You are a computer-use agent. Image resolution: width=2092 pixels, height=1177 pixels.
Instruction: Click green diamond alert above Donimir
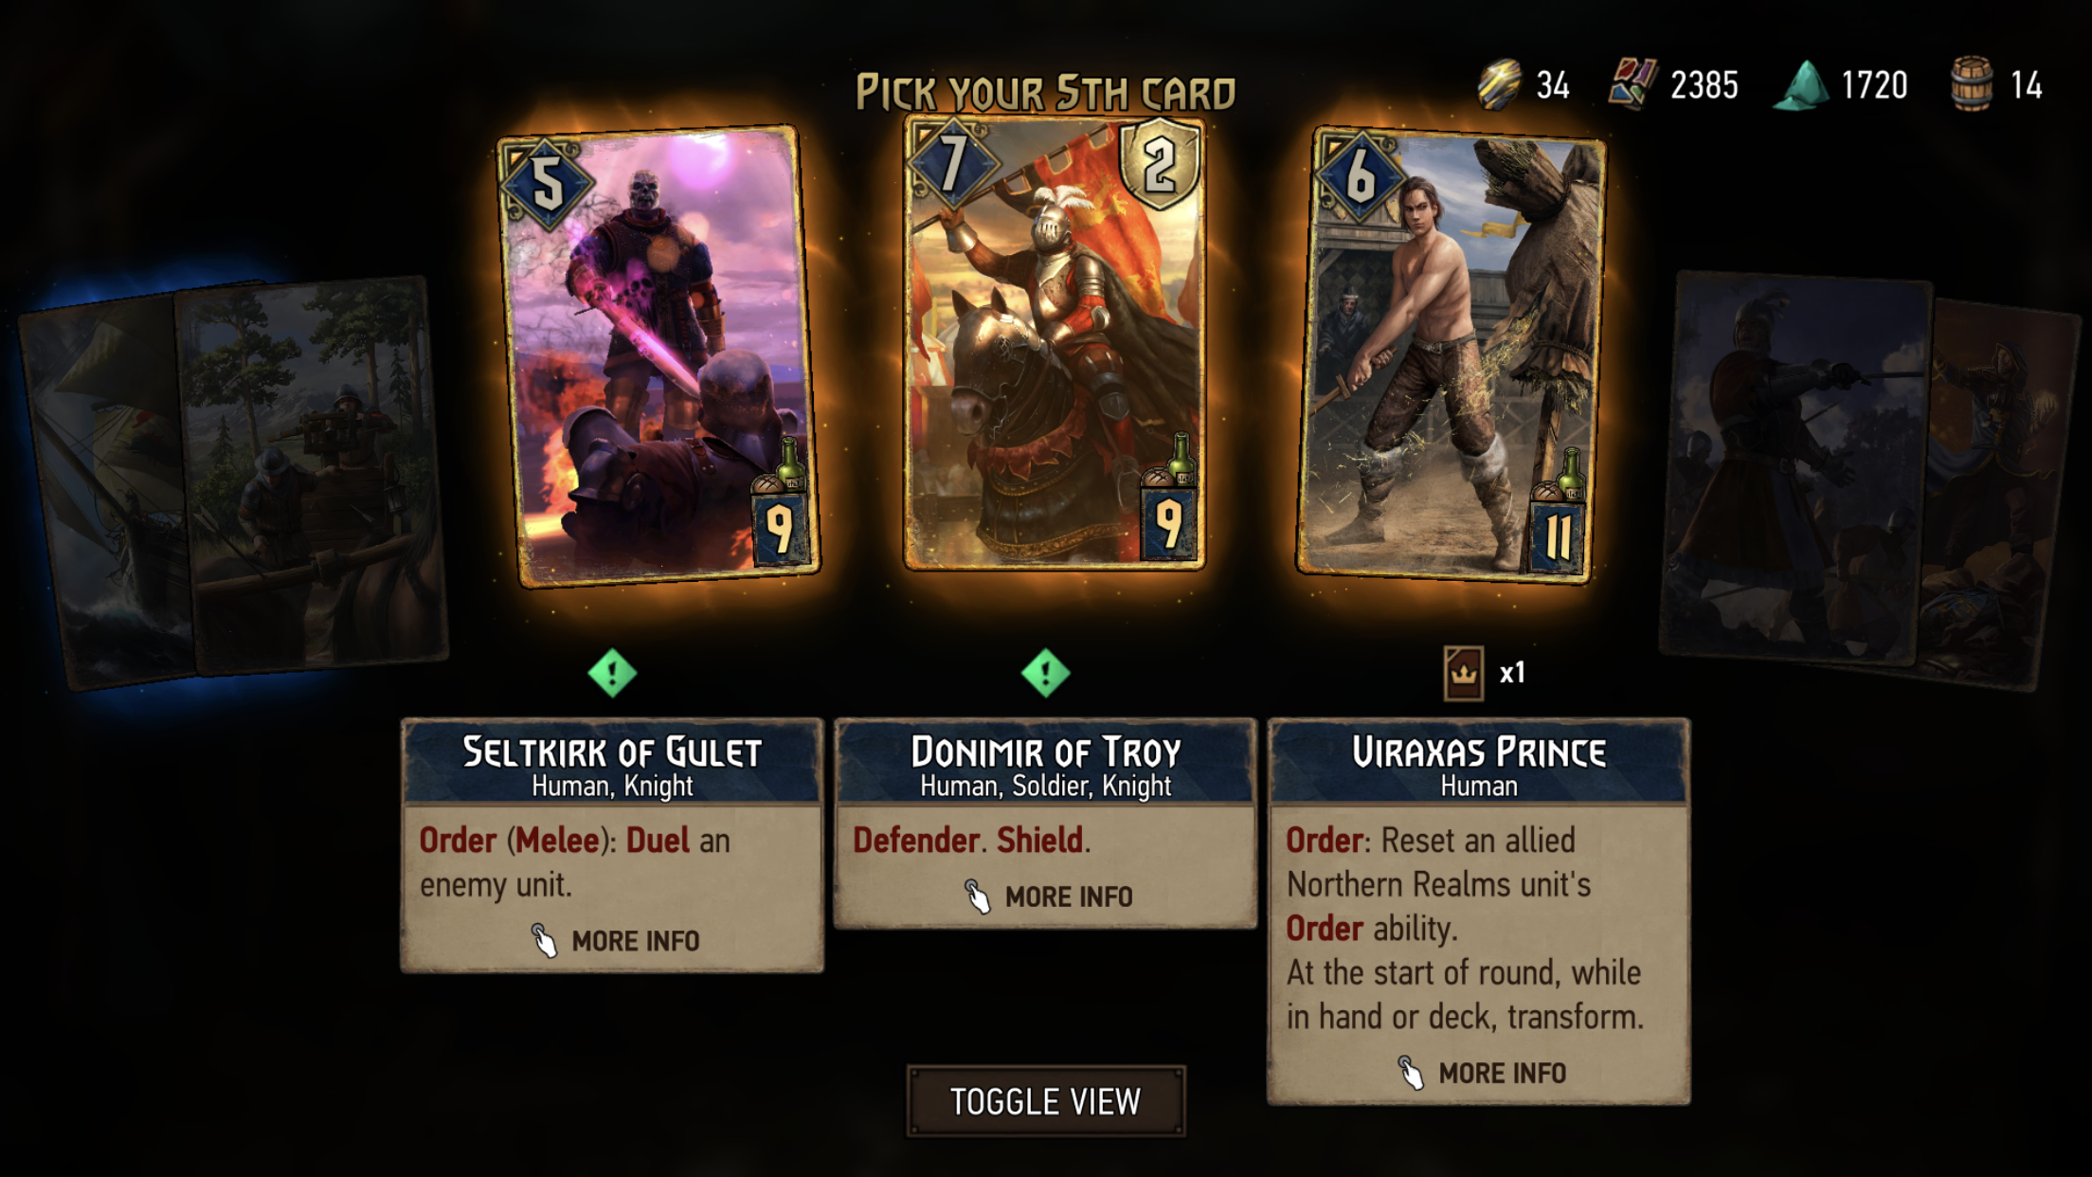tap(1045, 673)
